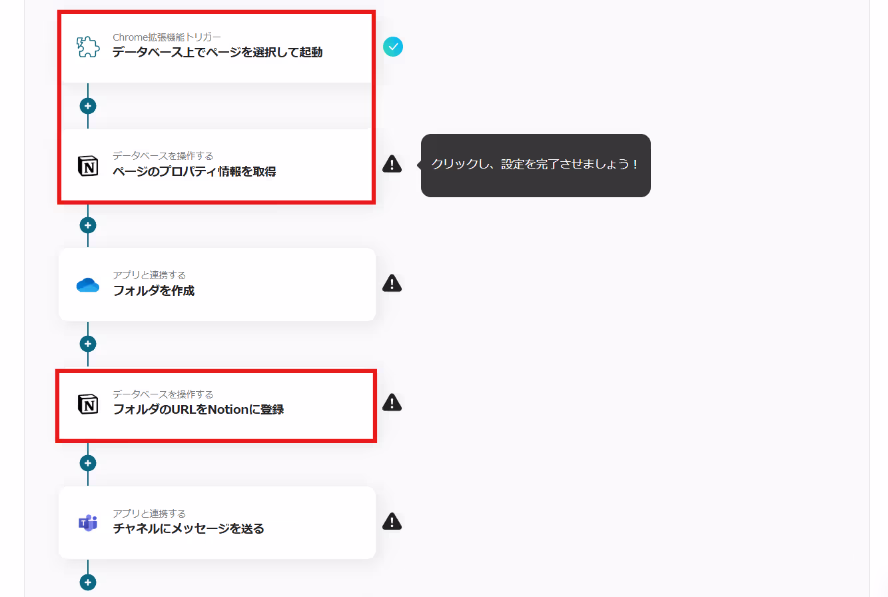Click the Chrome extension puzzle trigger icon
Viewport: 888px width, 597px height.
[88, 46]
